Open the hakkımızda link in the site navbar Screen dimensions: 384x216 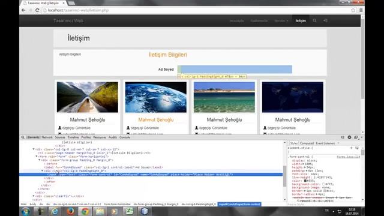259,21
